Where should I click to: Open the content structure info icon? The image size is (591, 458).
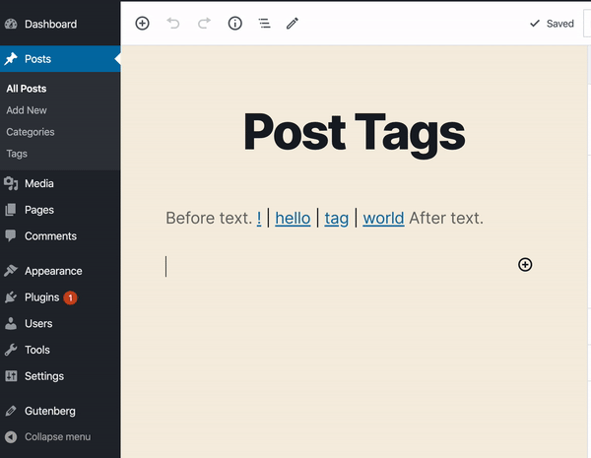click(x=234, y=24)
